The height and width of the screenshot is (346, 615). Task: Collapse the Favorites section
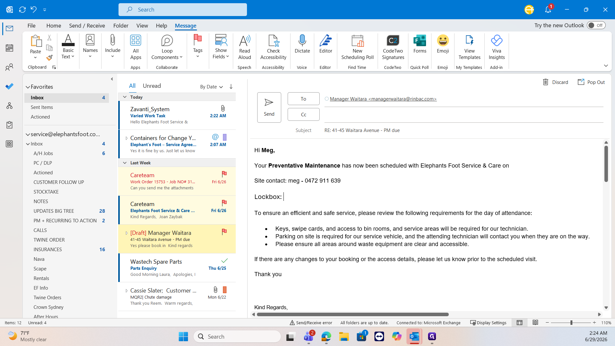(28, 87)
